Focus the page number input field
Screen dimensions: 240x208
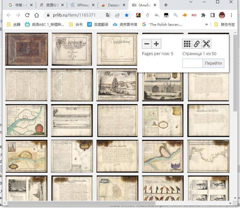192,63
